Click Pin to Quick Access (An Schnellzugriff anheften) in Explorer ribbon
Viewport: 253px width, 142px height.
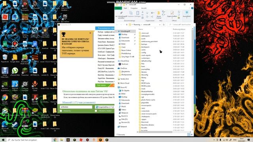121,15
